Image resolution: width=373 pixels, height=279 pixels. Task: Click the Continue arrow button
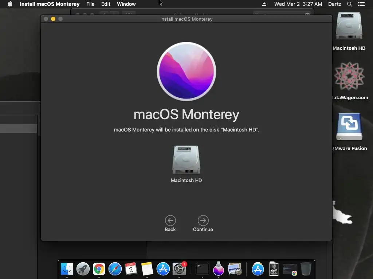[x=203, y=221]
